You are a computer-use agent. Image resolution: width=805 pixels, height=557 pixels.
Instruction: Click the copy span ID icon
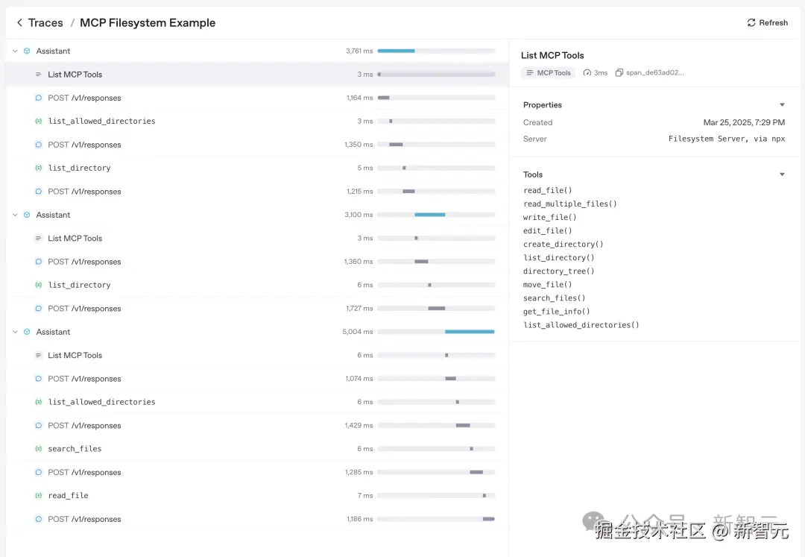coord(619,73)
